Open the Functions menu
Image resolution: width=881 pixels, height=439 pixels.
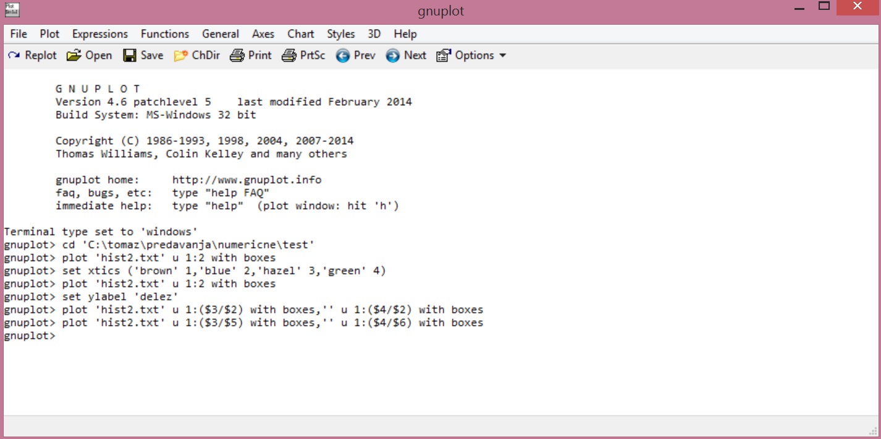coord(165,34)
